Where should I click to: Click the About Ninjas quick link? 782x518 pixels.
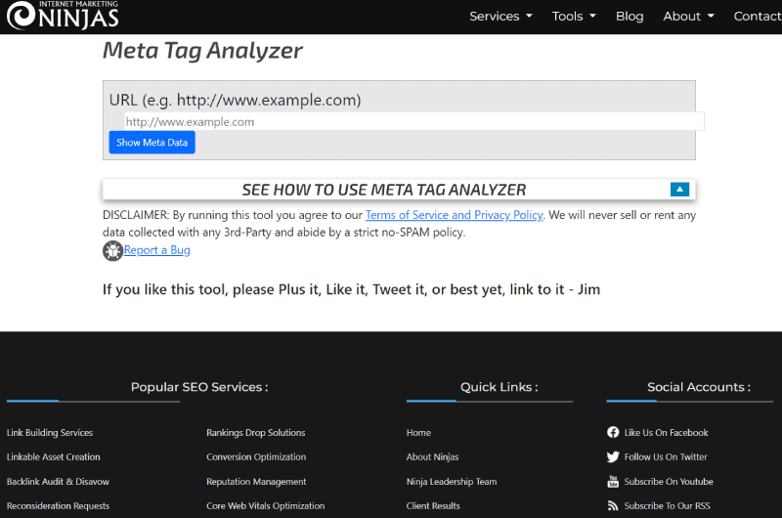click(432, 456)
